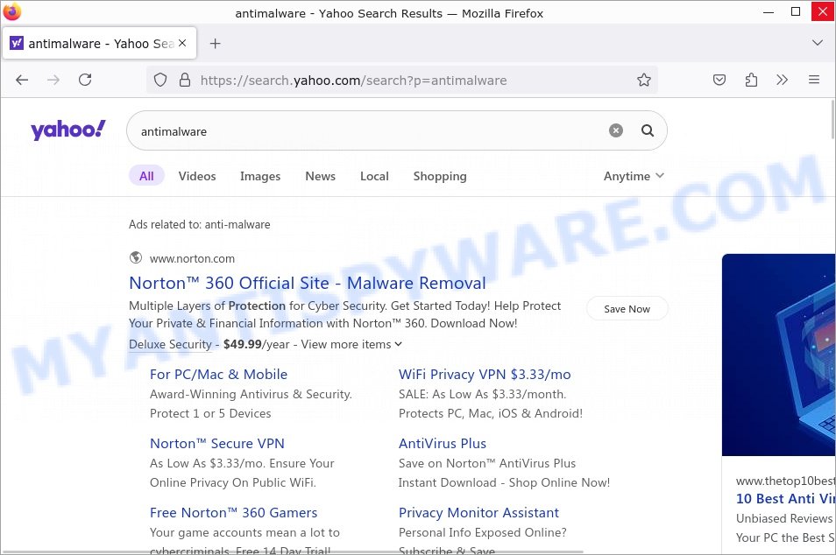Screen dimensions: 836x555
Task: Clear the search box with the X icon
Action: point(616,130)
